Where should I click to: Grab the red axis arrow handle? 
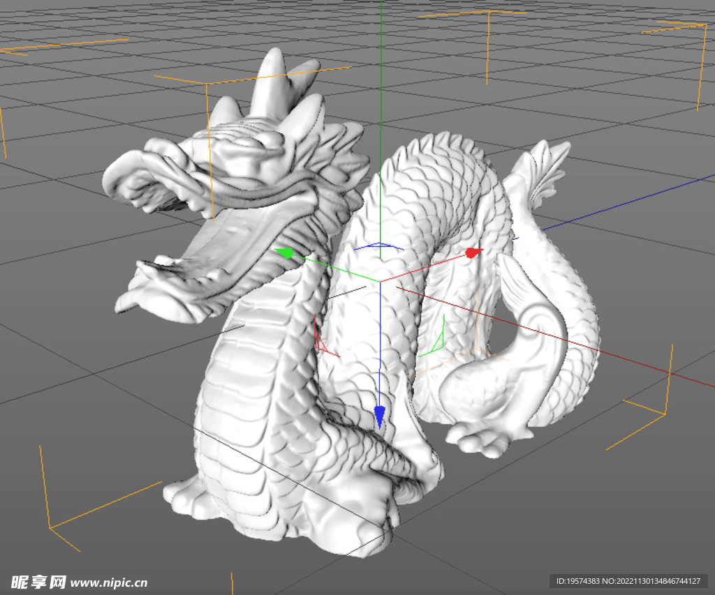click(473, 253)
